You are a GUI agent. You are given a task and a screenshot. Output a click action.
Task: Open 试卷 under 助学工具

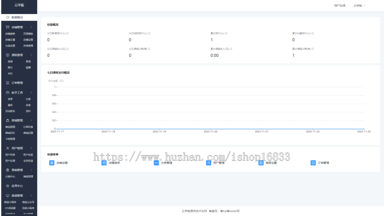[x=28, y=105]
